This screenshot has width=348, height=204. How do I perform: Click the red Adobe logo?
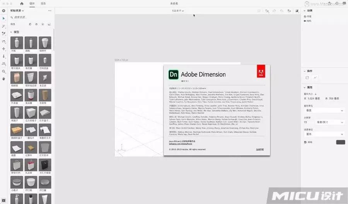261,71
